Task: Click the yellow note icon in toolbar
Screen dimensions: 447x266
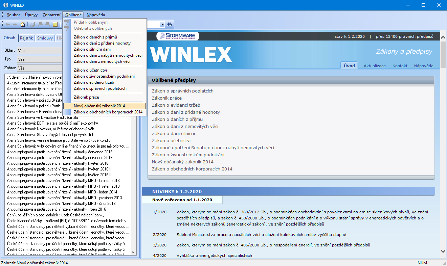Action: pos(55,24)
